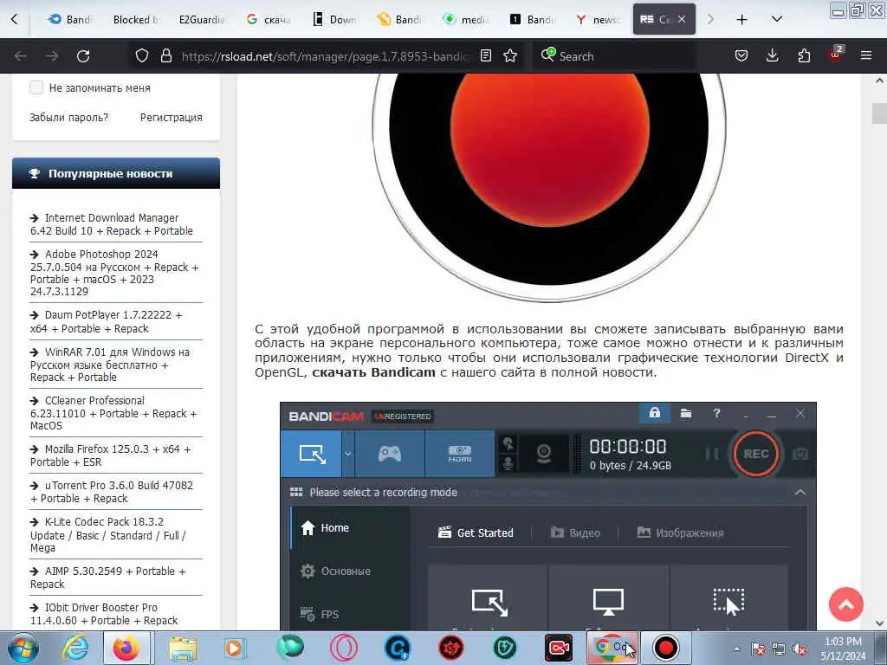This screenshot has width=887, height=665.
Task: Open the Firefox hamburger menu
Action: coord(866,56)
